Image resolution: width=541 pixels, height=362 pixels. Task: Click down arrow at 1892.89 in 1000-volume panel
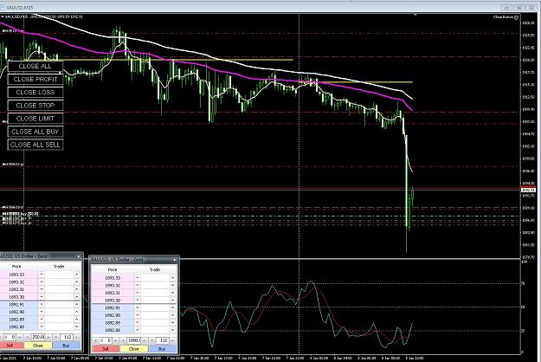point(138,323)
